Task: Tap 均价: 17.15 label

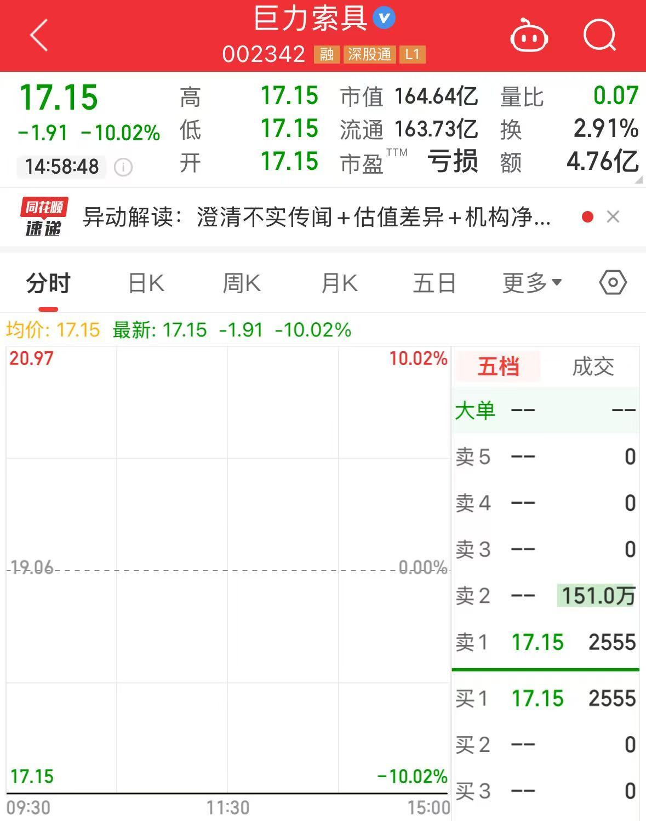Action: [x=53, y=330]
